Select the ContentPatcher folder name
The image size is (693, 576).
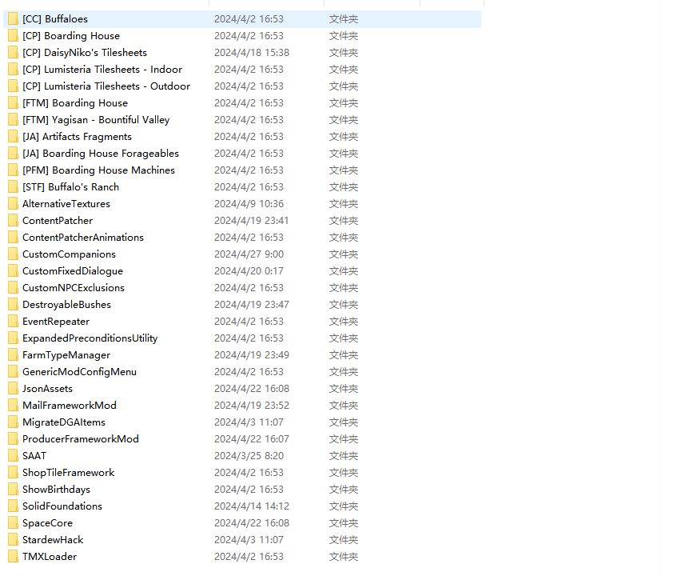58,221
